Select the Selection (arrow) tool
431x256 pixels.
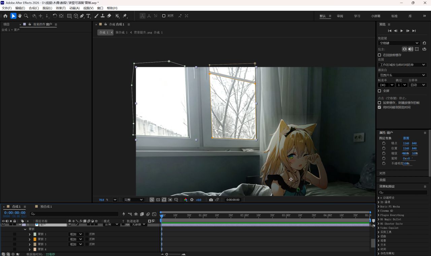coord(13,16)
